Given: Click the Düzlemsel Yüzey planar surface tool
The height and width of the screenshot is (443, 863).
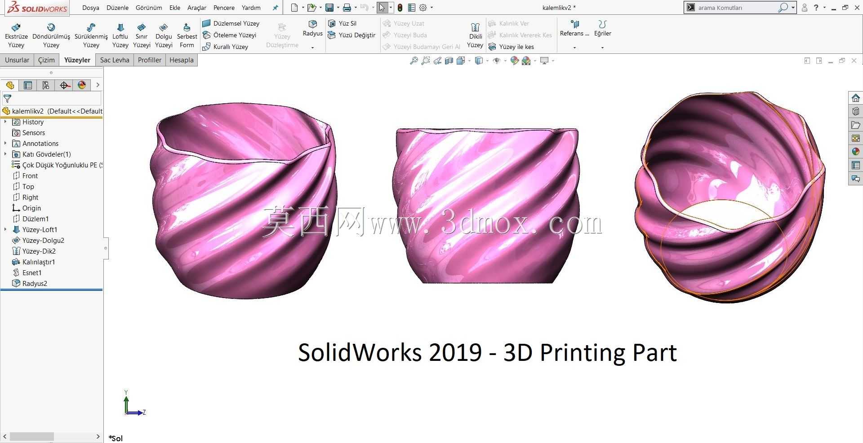Looking at the screenshot, I should coord(231,23).
